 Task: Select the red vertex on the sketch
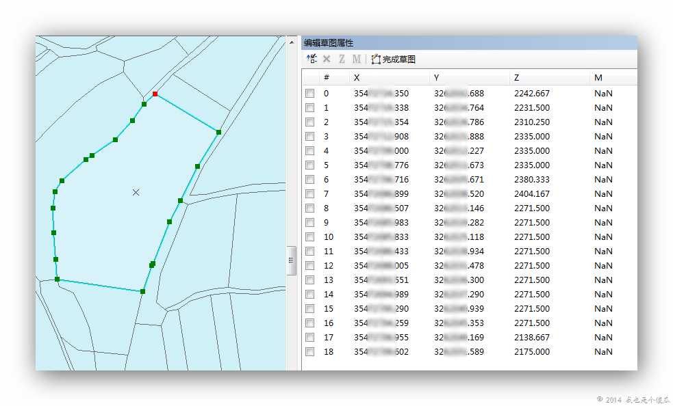click(x=155, y=94)
